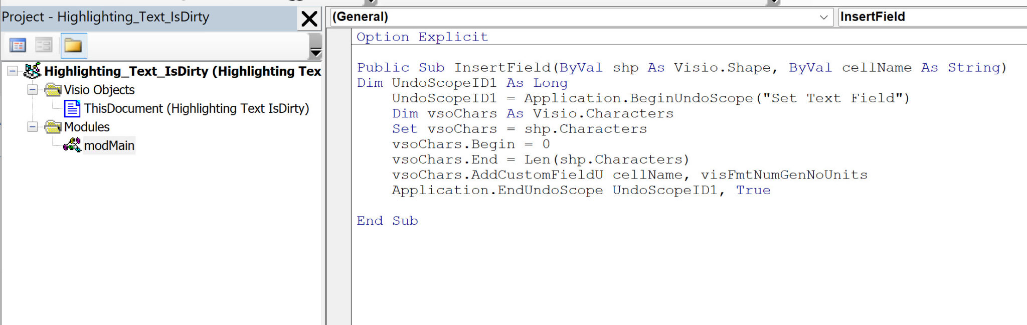1027x325 pixels.
Task: Click the Highlighting_Text_IsDirty project icon
Action: pos(31,71)
